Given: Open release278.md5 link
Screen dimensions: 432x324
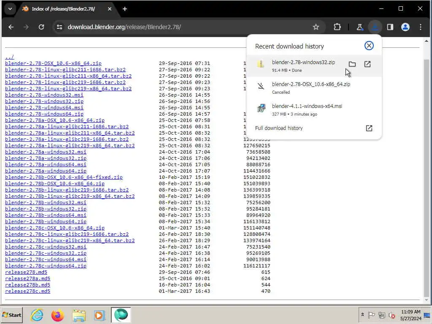Looking at the screenshot, I should (26, 273).
